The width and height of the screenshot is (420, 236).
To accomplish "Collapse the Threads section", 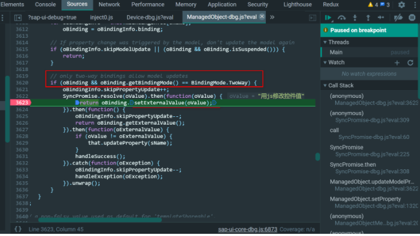I will [325, 42].
